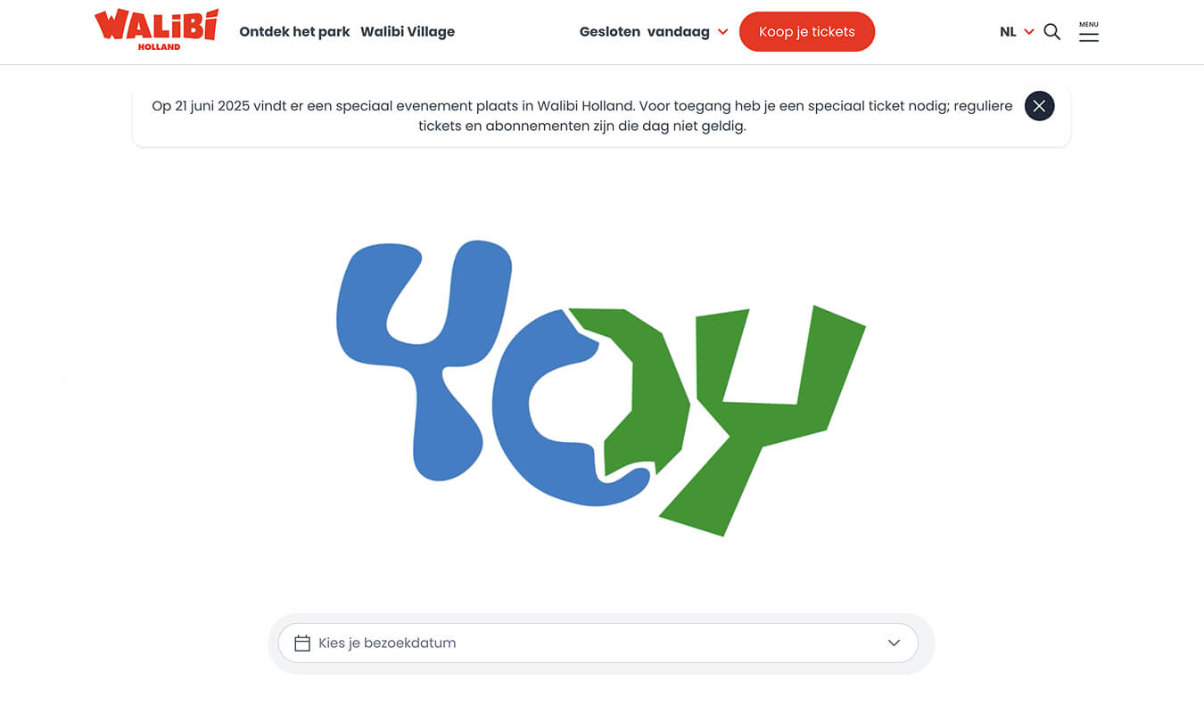
Task: Open the Ontdek het park menu
Action: [294, 32]
